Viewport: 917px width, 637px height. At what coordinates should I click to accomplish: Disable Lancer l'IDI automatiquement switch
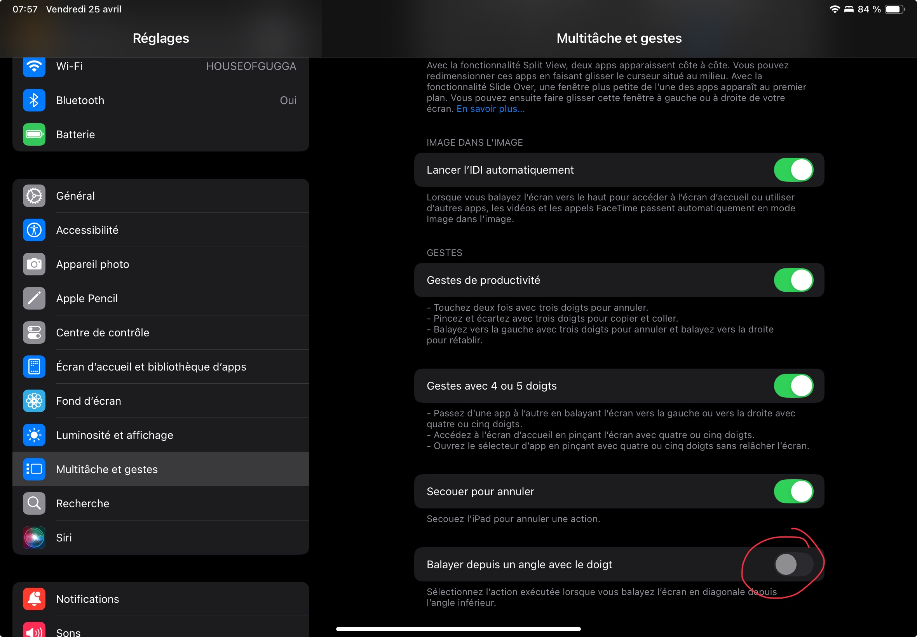tap(793, 170)
